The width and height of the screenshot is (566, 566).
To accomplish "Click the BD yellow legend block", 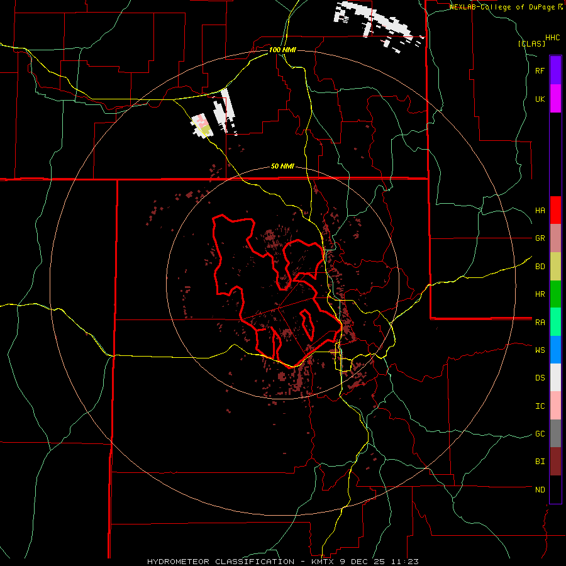I will 555,267.
